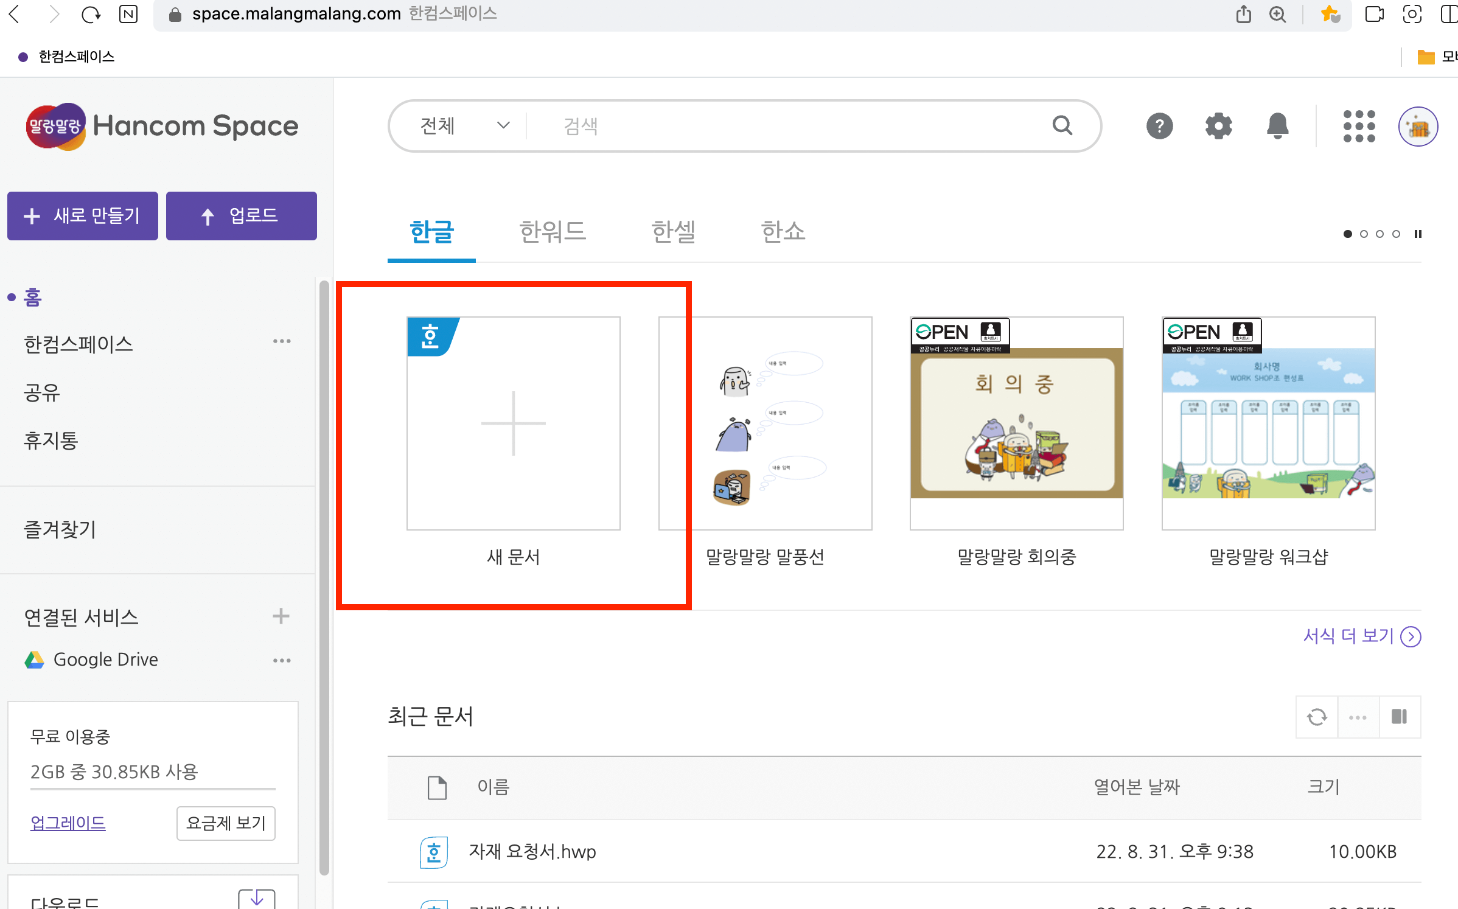The height and width of the screenshot is (909, 1458).
Task: Click the user profile avatar
Action: click(x=1418, y=127)
